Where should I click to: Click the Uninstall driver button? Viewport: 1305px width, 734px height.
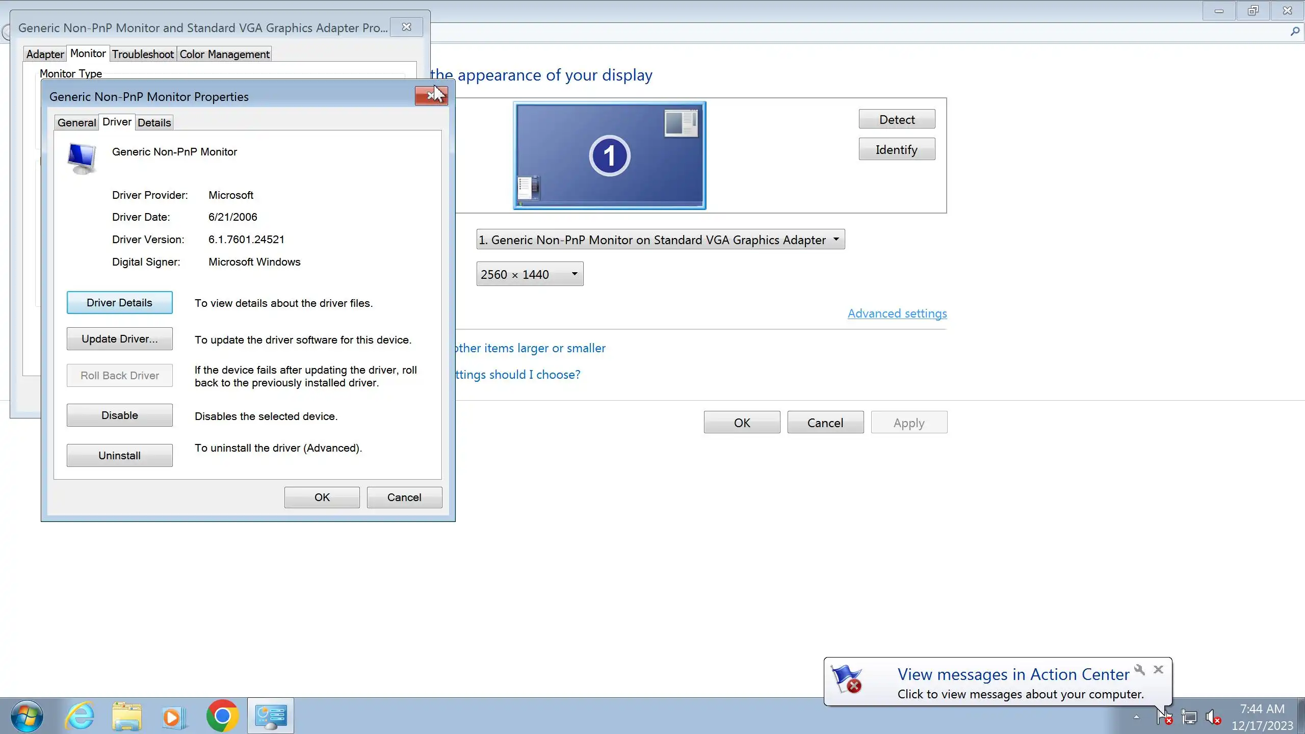(119, 455)
